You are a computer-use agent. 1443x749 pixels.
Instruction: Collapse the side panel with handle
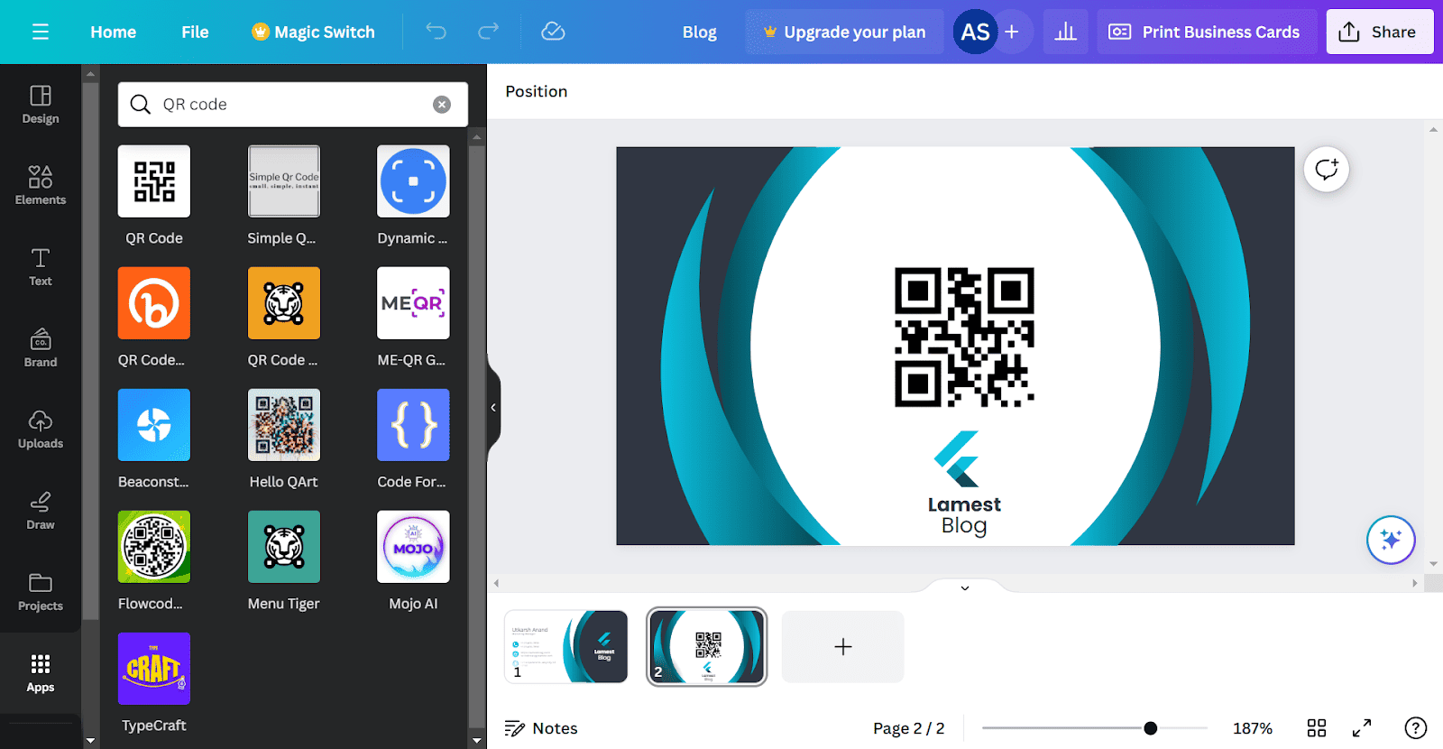coord(493,408)
